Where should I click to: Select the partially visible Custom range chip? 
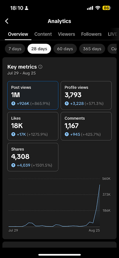(113, 49)
